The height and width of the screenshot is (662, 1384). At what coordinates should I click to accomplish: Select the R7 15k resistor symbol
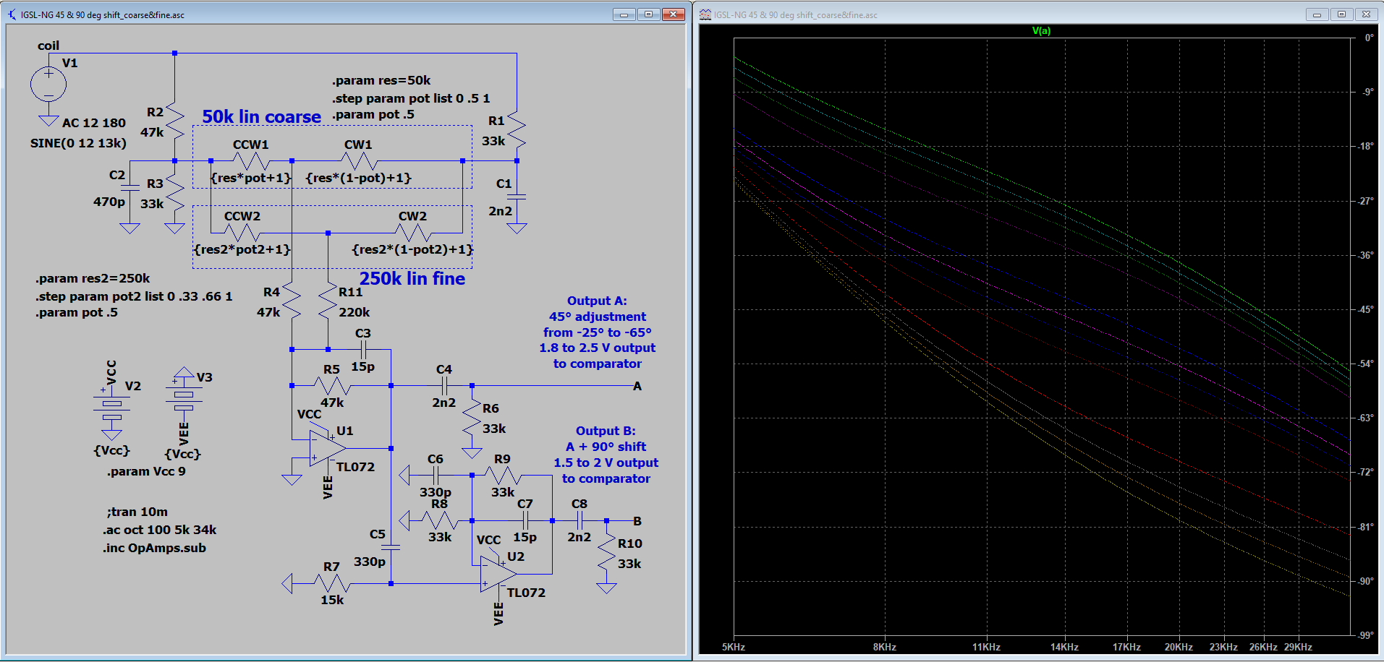pos(332,583)
